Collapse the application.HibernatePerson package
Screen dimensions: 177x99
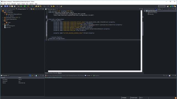click(5, 14)
